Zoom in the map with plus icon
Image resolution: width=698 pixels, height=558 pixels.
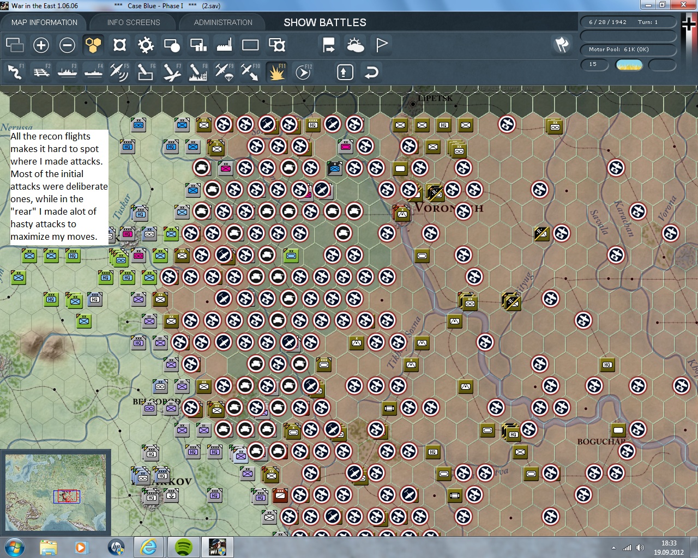point(41,45)
